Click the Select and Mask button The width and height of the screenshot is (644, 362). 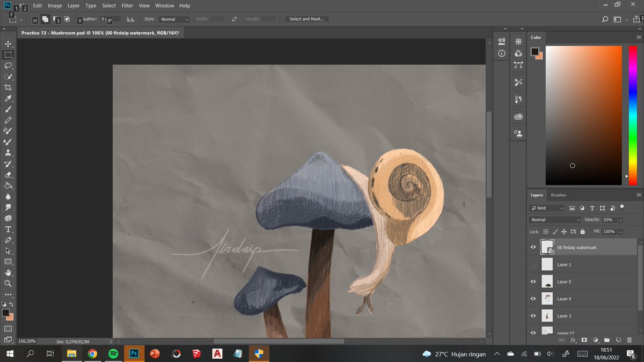306,19
